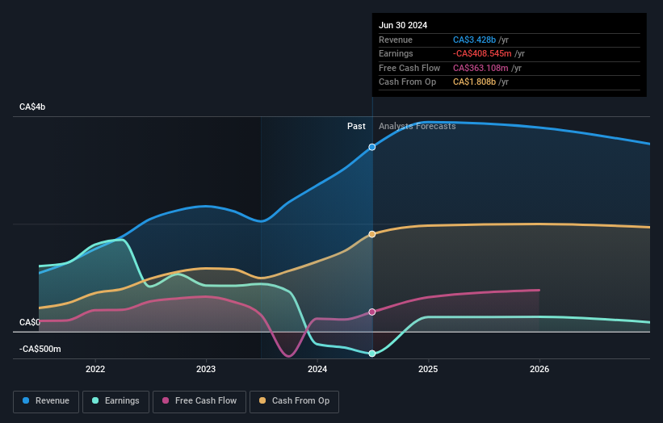
Task: Click the Free Cash Flow label in tooltip
Action: (409, 68)
